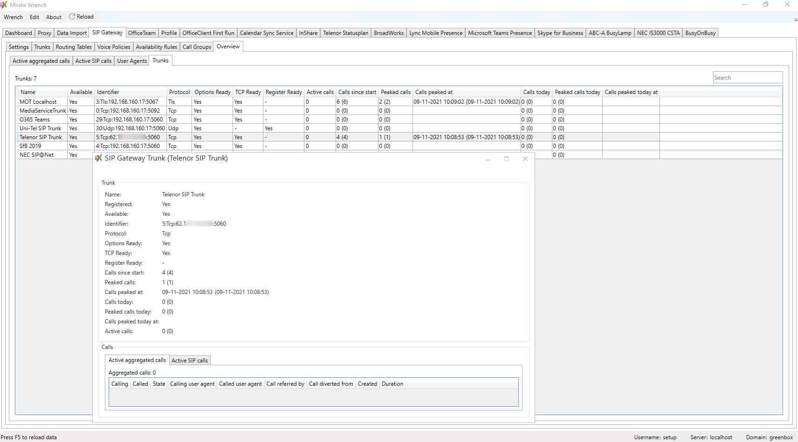Switch to Calendar Sync Service tab
This screenshot has height=442, width=798.
point(267,33)
